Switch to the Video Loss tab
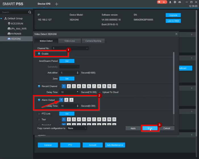Viewport: 199px width, 159px height. click(x=70, y=41)
